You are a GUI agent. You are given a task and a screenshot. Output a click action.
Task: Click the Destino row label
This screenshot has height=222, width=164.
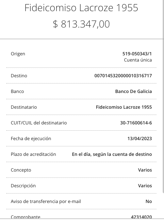click(19, 76)
